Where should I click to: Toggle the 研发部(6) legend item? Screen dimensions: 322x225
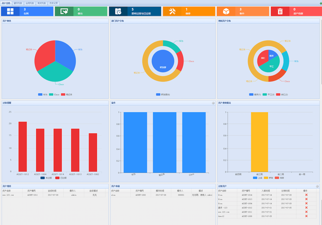[x=163, y=94]
